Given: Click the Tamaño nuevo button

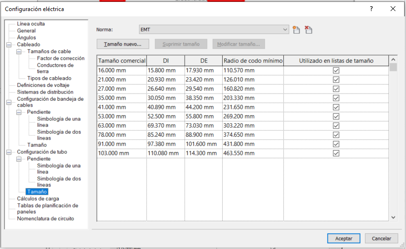Looking at the screenshot, I should coord(123,44).
